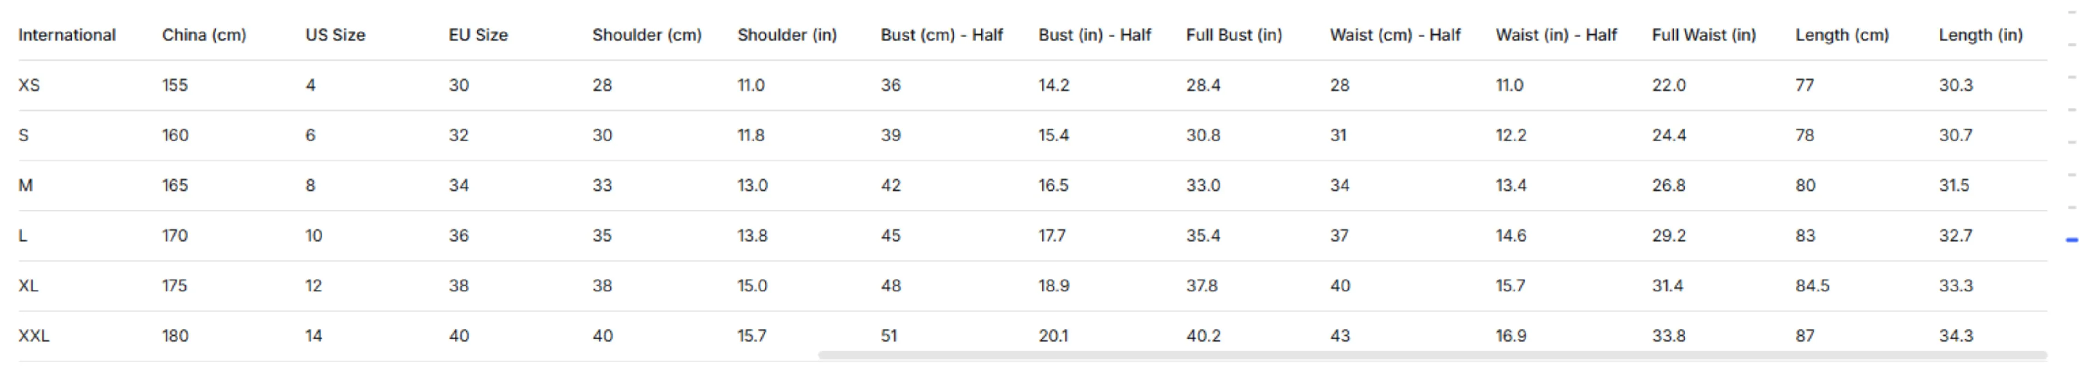Select the XXL size row label
The image size is (2079, 366).
(34, 336)
